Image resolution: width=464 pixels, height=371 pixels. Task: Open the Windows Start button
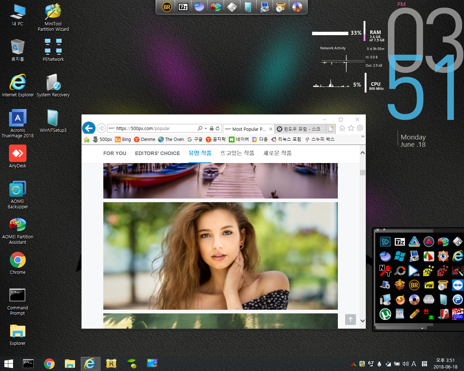click(x=8, y=363)
